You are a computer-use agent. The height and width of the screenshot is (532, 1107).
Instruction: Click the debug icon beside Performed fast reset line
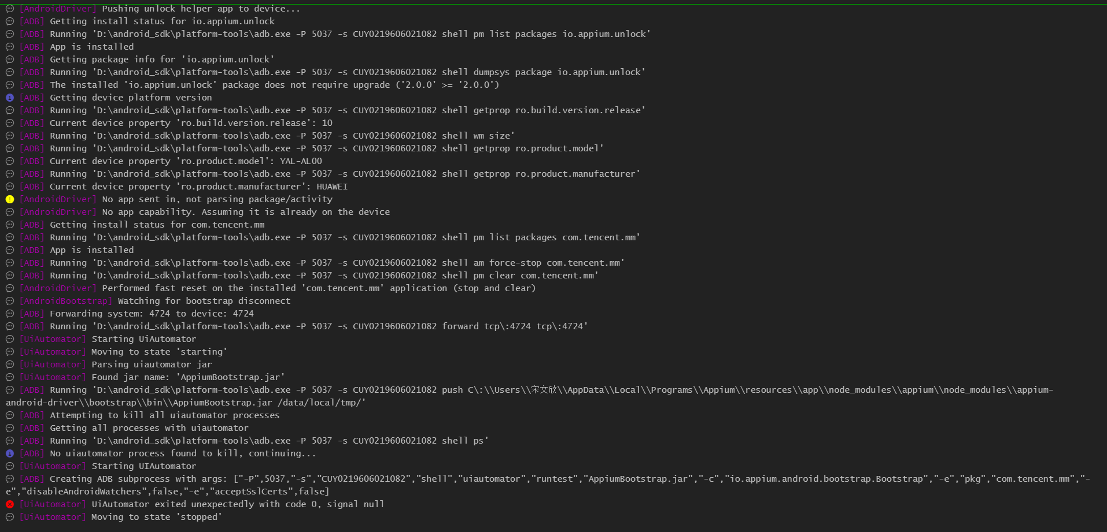point(10,288)
